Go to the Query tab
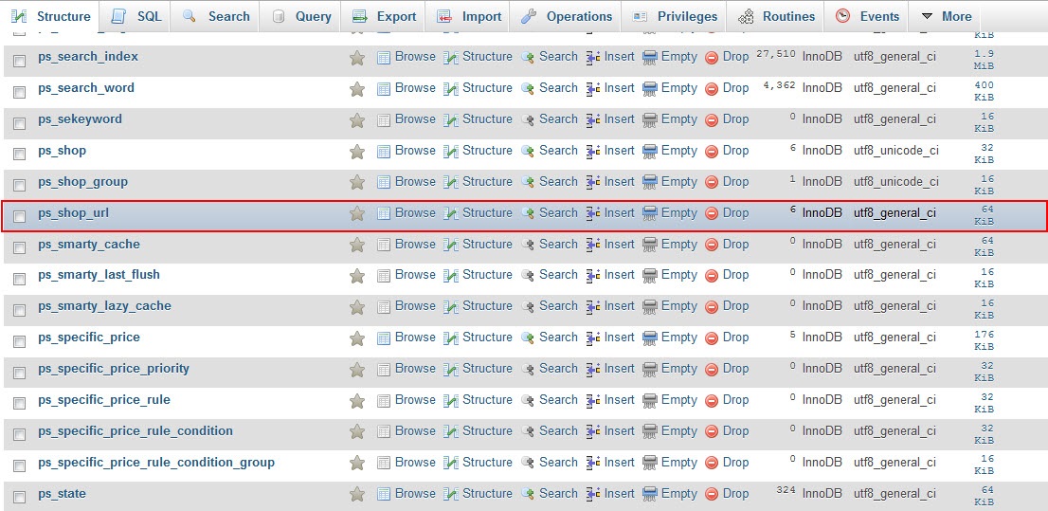 point(301,16)
